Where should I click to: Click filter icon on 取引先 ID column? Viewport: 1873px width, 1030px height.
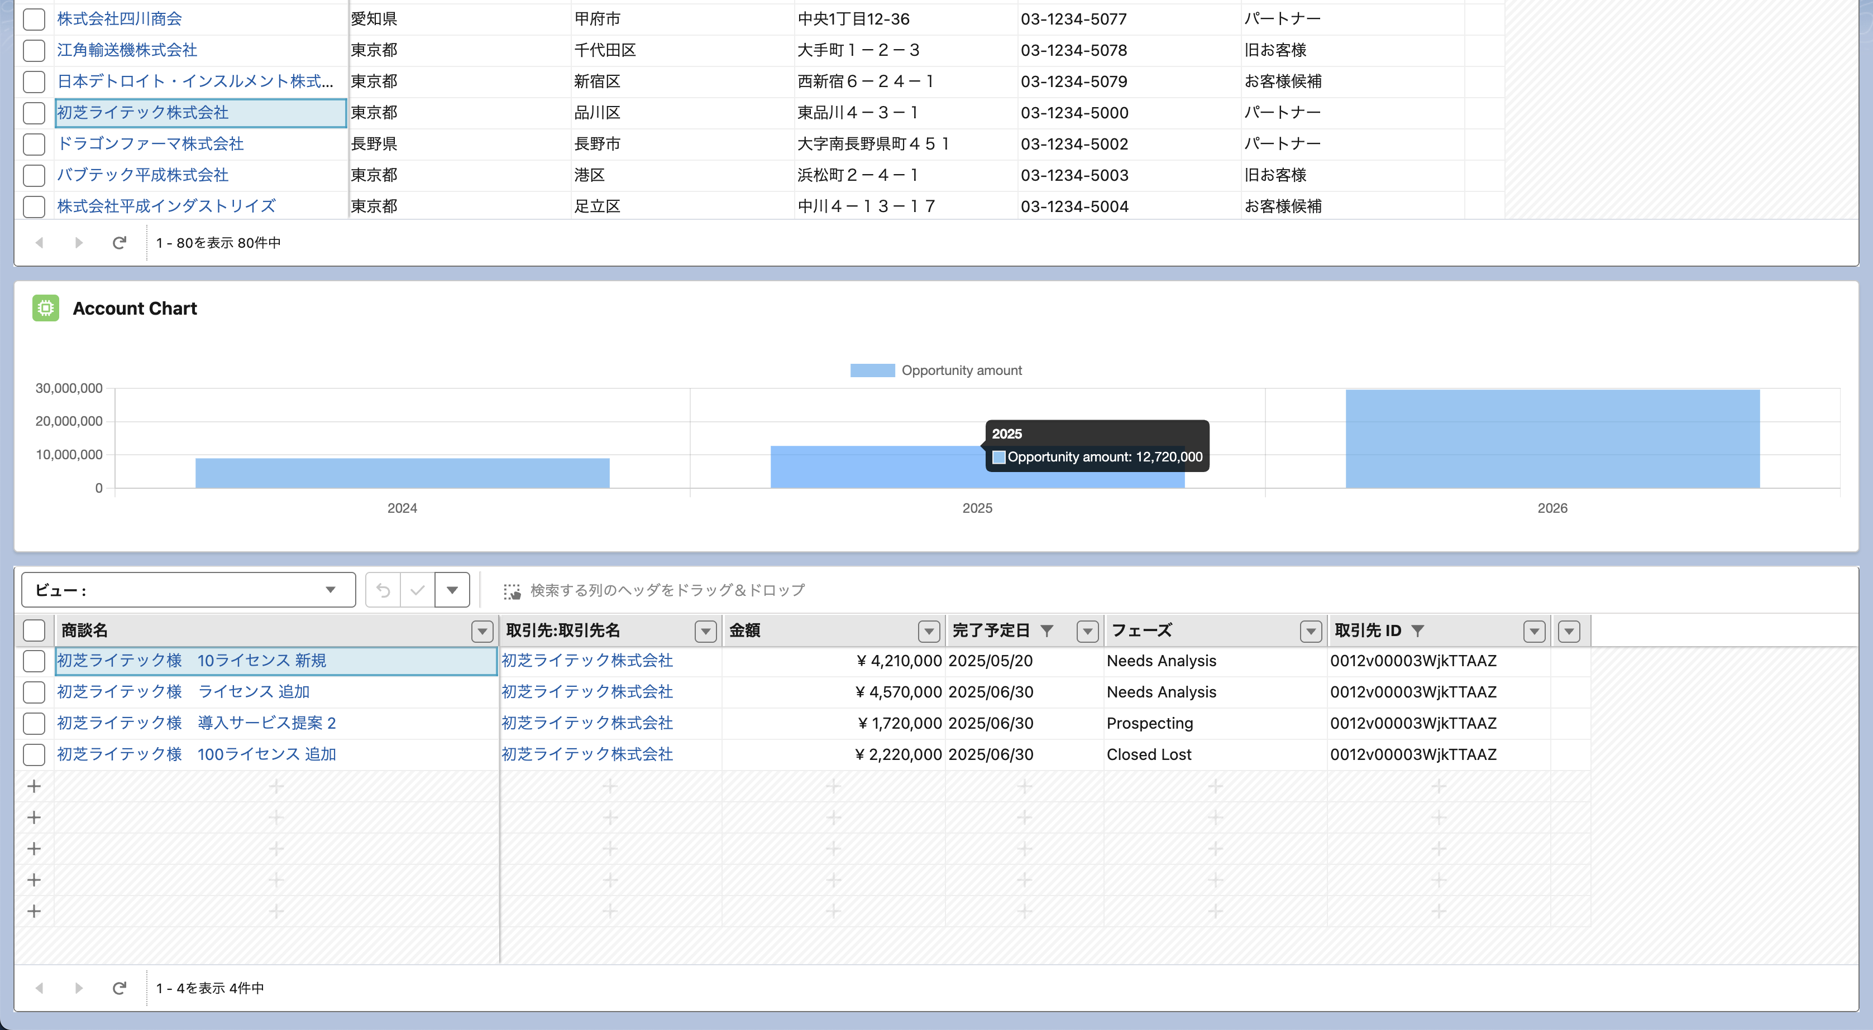coord(1417,630)
